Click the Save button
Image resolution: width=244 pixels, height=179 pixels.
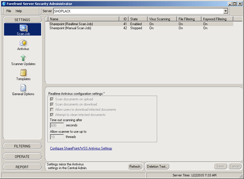[220, 166]
